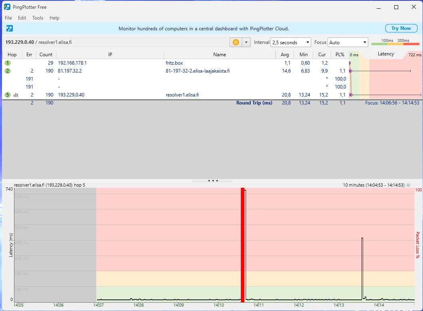Click the Name column header
This screenshot has height=311, width=423.
tap(220, 55)
